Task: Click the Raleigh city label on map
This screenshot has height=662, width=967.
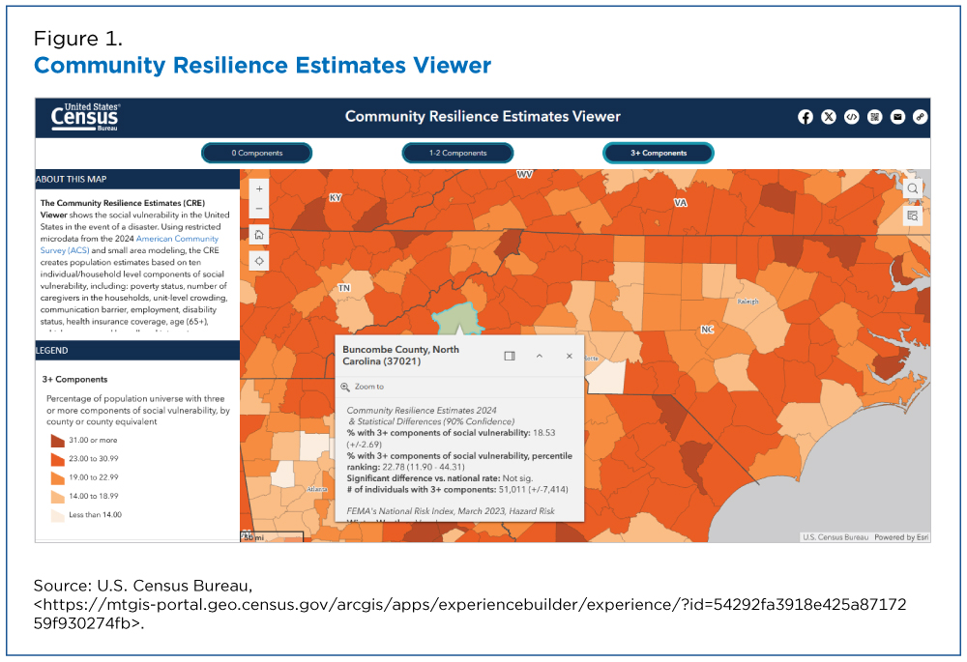Action: [748, 302]
